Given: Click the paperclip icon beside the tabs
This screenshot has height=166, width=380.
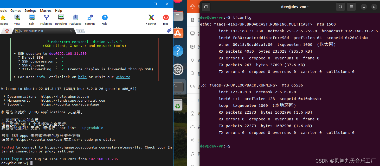Looking at the screenshot, I should pos(169,31).
